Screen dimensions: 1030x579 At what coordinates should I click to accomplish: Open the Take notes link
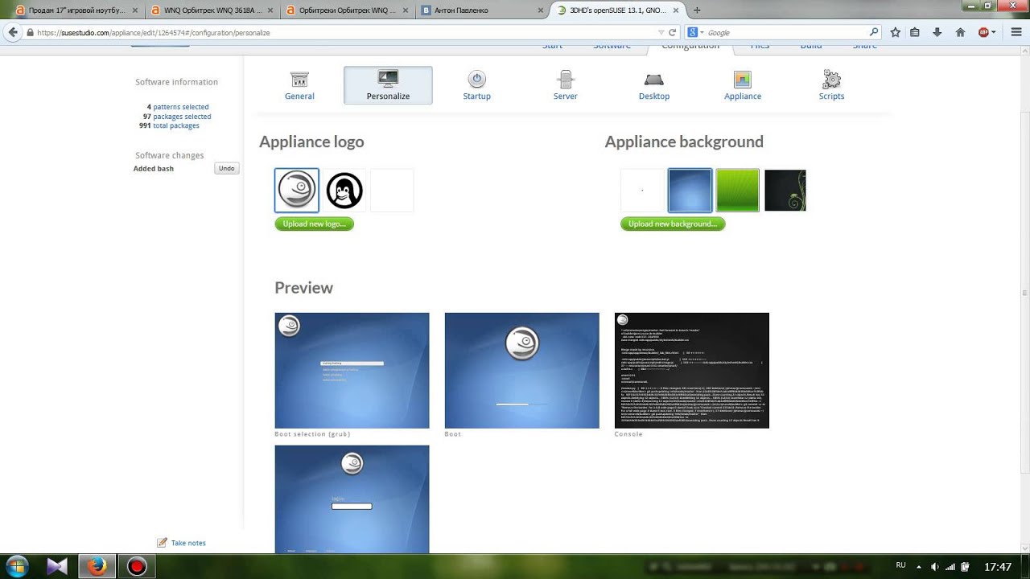(x=182, y=543)
